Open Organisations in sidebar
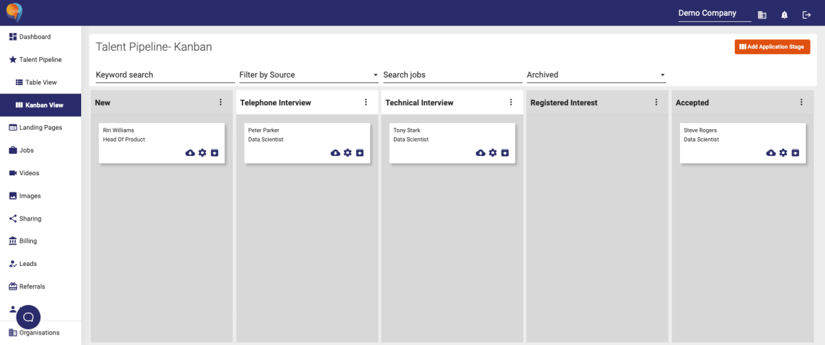825x345 pixels. tap(41, 333)
